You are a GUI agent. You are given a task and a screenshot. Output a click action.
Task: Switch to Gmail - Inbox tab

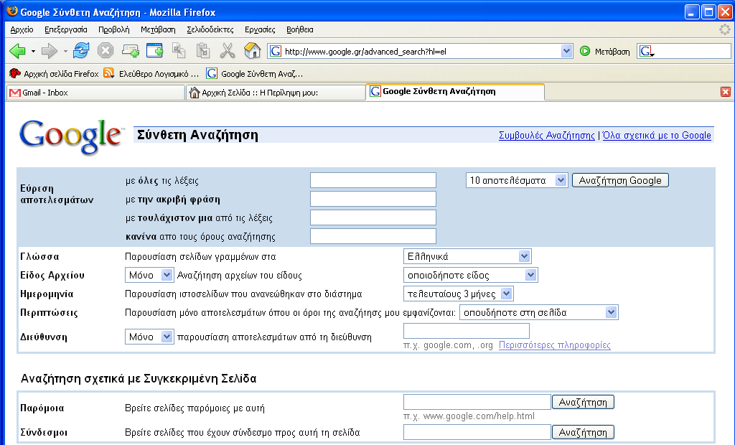(95, 93)
